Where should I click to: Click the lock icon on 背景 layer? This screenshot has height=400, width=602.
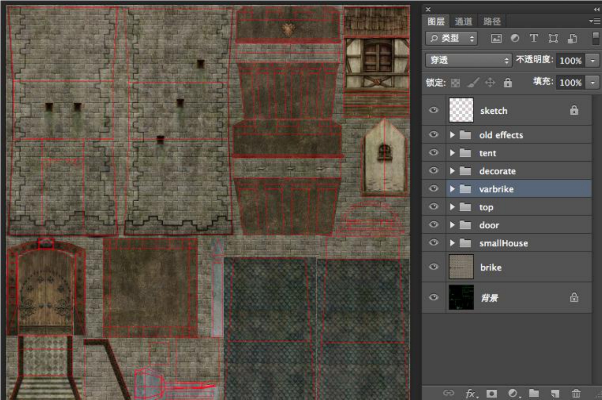[x=574, y=298]
